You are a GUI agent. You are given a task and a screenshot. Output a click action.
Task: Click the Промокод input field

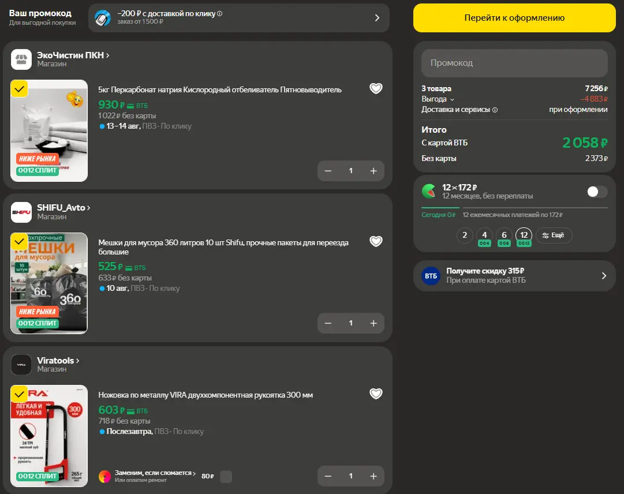[x=514, y=63]
